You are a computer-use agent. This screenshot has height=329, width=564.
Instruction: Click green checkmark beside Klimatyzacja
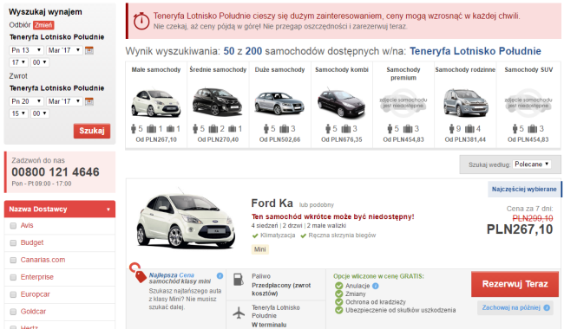click(255, 235)
